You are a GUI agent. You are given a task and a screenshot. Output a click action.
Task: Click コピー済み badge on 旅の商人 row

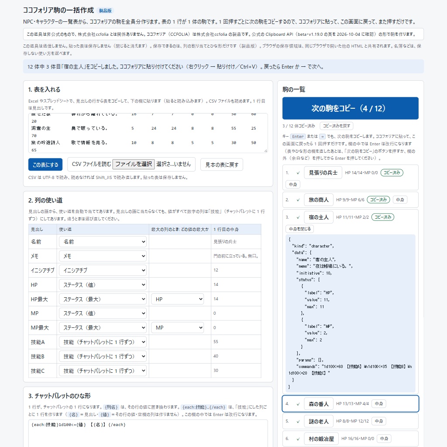pyautogui.click(x=378, y=199)
